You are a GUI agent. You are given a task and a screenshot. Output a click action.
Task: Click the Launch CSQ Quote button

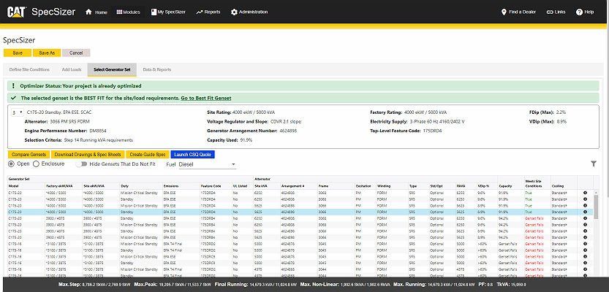(193, 154)
